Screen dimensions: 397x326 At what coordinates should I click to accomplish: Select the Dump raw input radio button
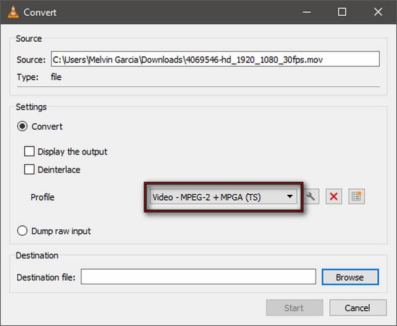coord(22,231)
